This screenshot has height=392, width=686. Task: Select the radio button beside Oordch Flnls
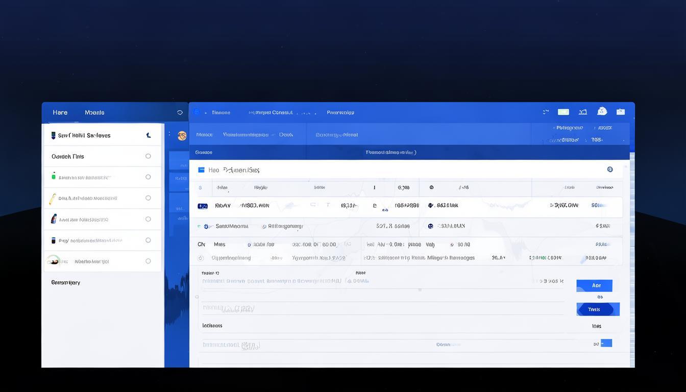148,156
